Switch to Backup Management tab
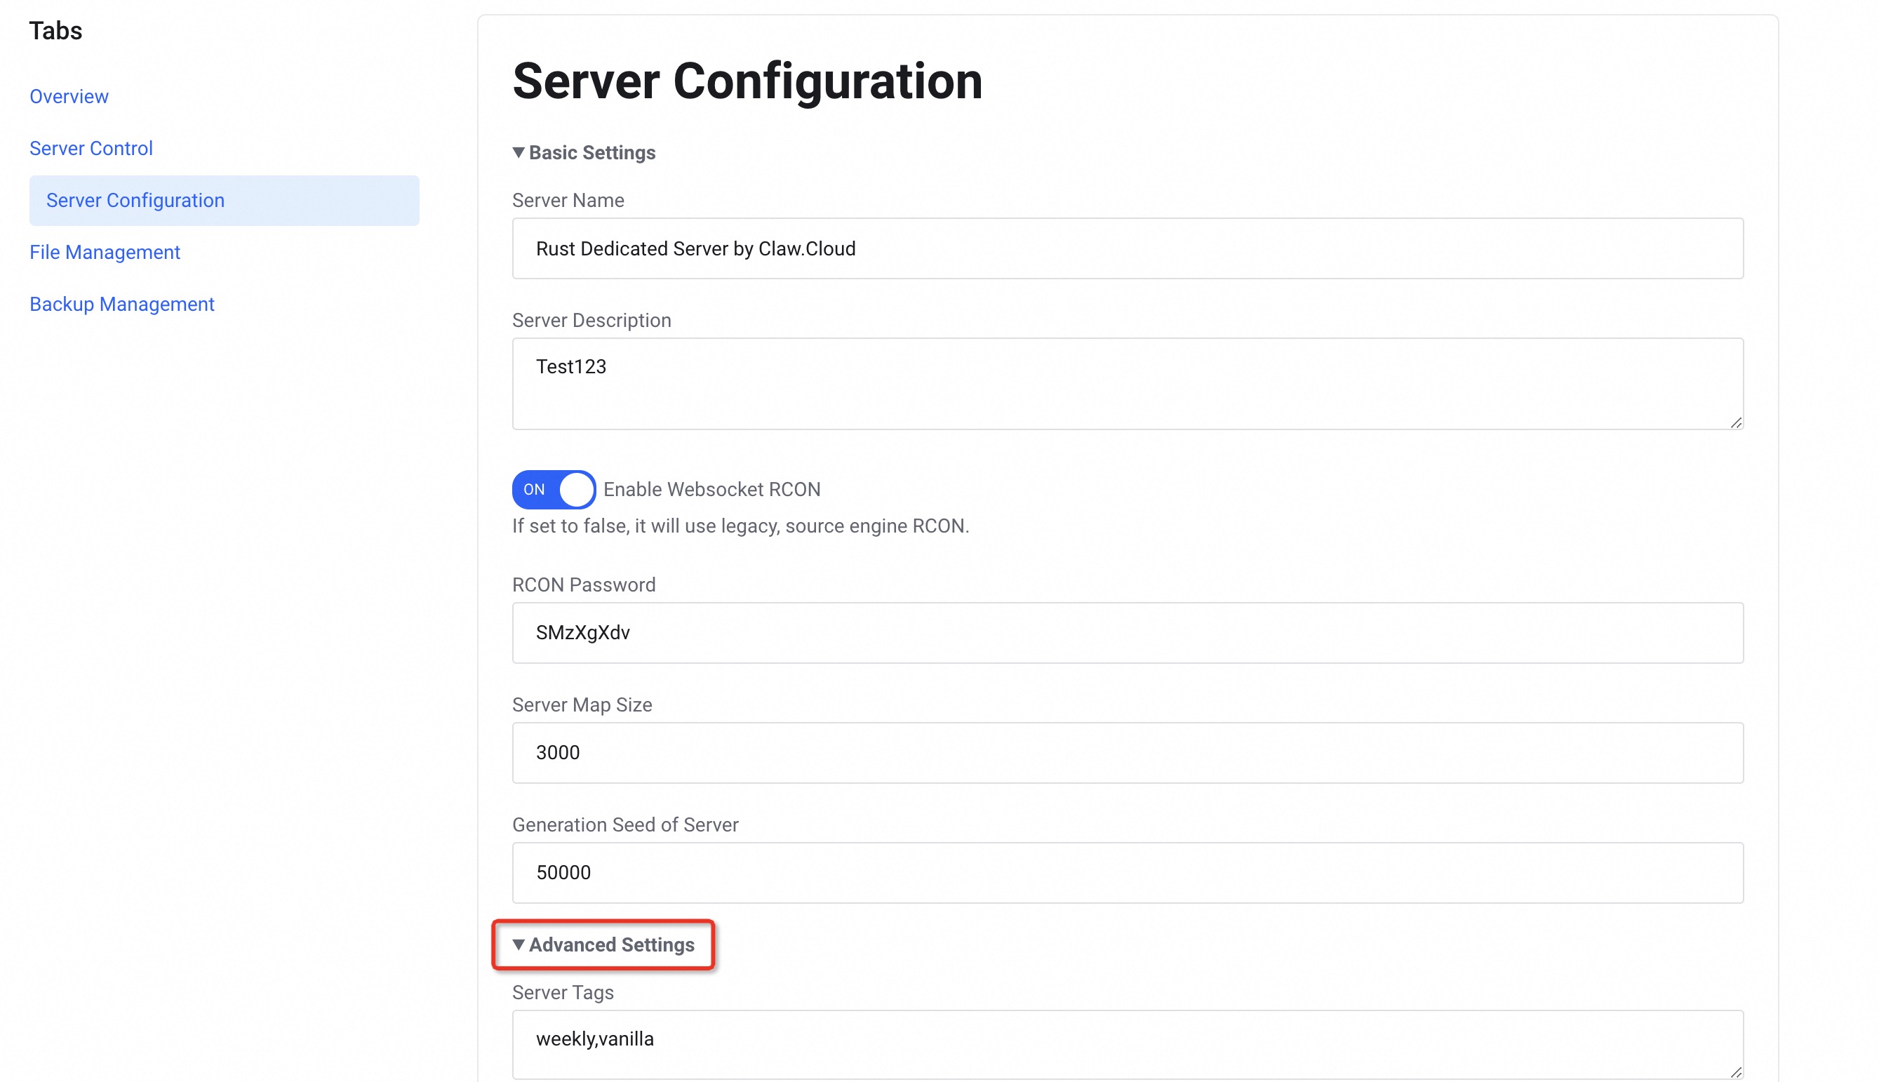Viewport: 1879px width, 1082px height. tap(122, 305)
